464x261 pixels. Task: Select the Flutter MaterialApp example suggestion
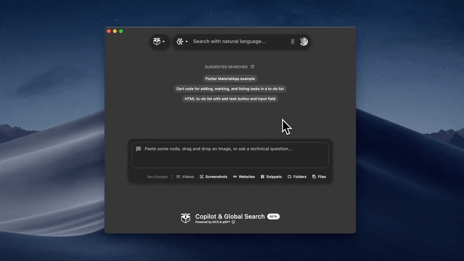coord(230,79)
